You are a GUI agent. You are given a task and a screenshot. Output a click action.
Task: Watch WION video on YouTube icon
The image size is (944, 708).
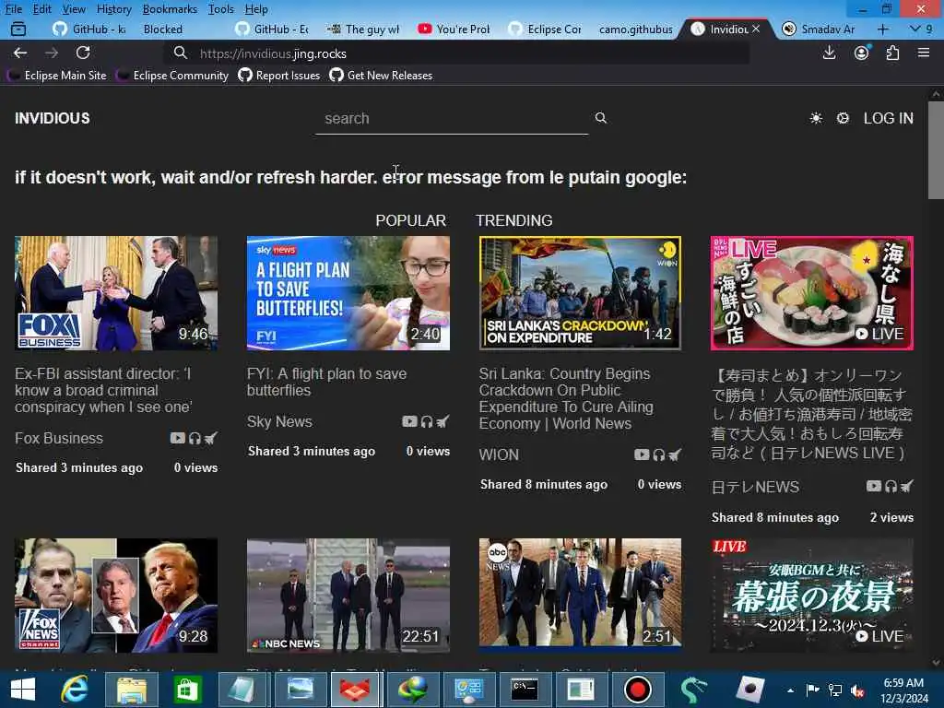click(x=642, y=454)
